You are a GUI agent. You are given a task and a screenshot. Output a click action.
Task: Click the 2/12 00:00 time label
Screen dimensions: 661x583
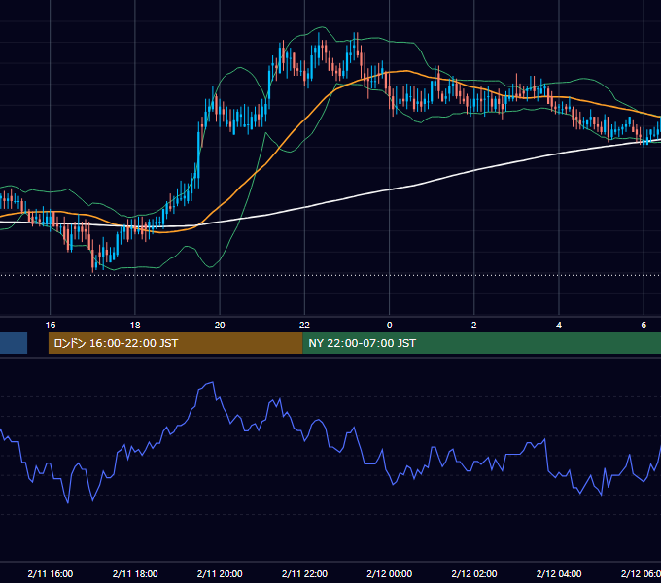389,573
